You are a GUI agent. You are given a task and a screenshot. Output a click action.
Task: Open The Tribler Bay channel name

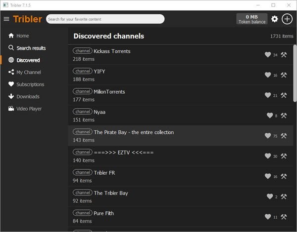[111, 193]
